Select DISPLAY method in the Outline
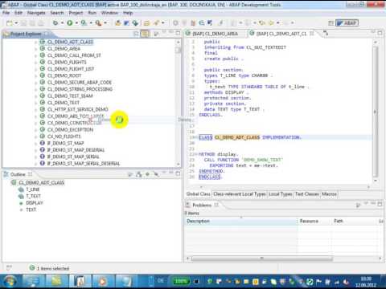Screen dimensions: 386x289 (35, 203)
